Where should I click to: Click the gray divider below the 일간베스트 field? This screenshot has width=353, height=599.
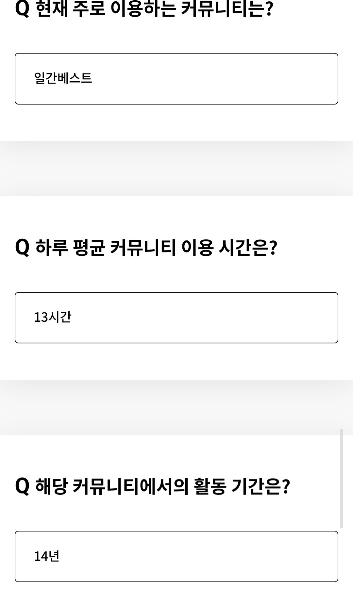[176, 169]
